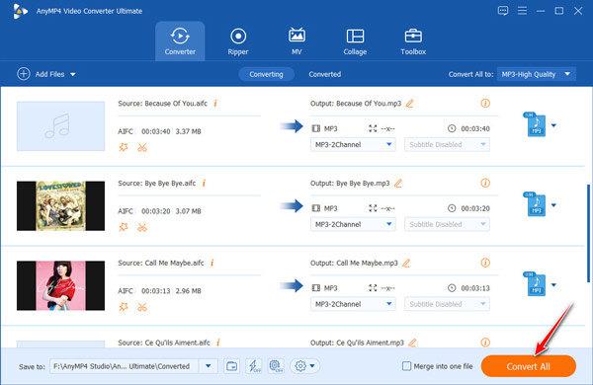The image size is (593, 385).
Task: View source info for Bye Bye Bye.aifc
Action: tap(204, 183)
